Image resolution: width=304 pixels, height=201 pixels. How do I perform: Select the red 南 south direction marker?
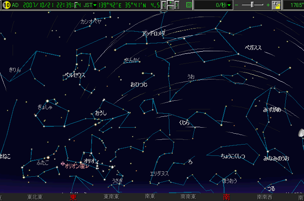(x=226, y=197)
